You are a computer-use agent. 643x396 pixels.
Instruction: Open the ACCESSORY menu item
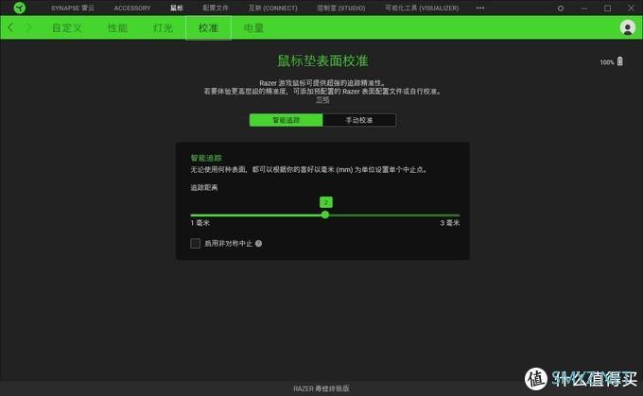[x=132, y=8]
